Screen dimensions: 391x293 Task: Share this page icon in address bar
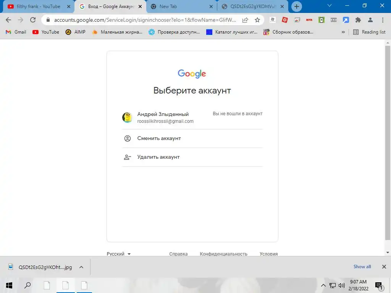pos(245,20)
